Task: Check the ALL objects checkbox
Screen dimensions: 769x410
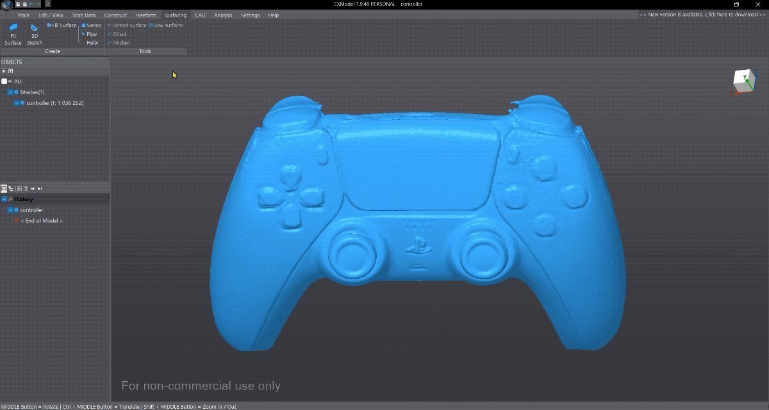Action: point(4,81)
